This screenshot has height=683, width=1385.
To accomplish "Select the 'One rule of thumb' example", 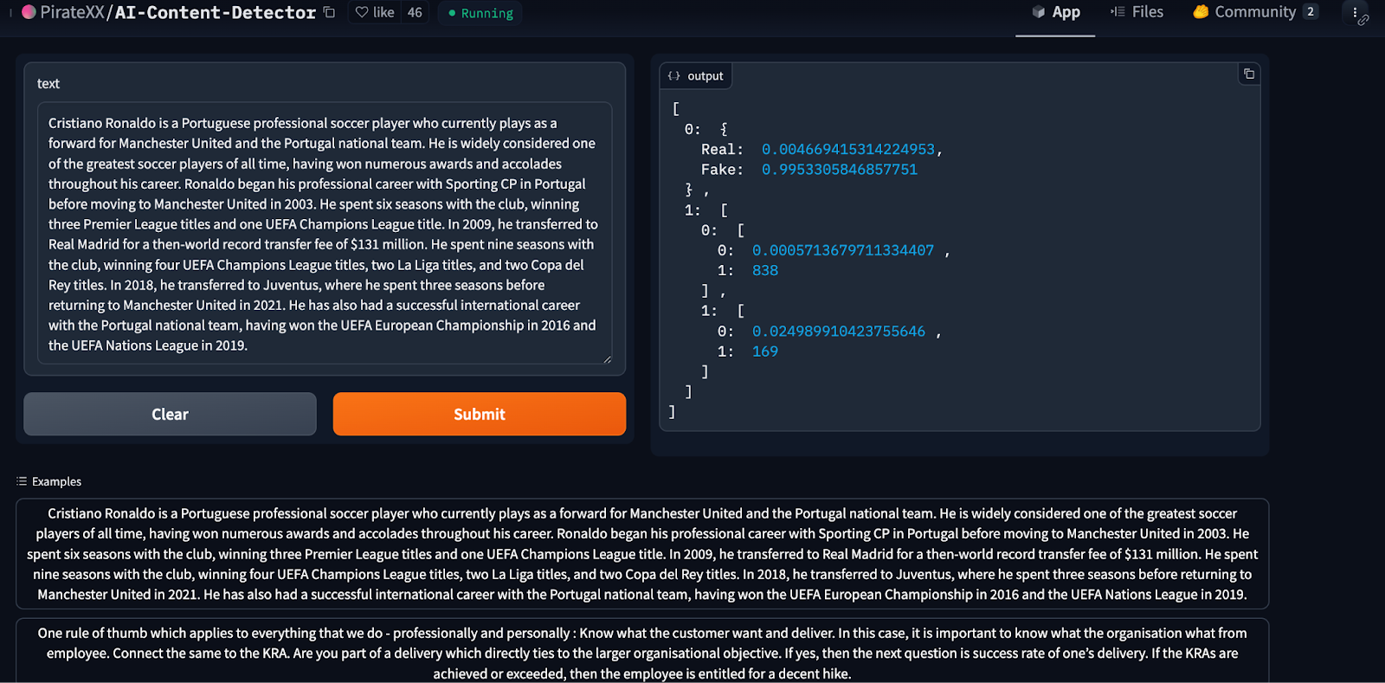I will click(642, 651).
